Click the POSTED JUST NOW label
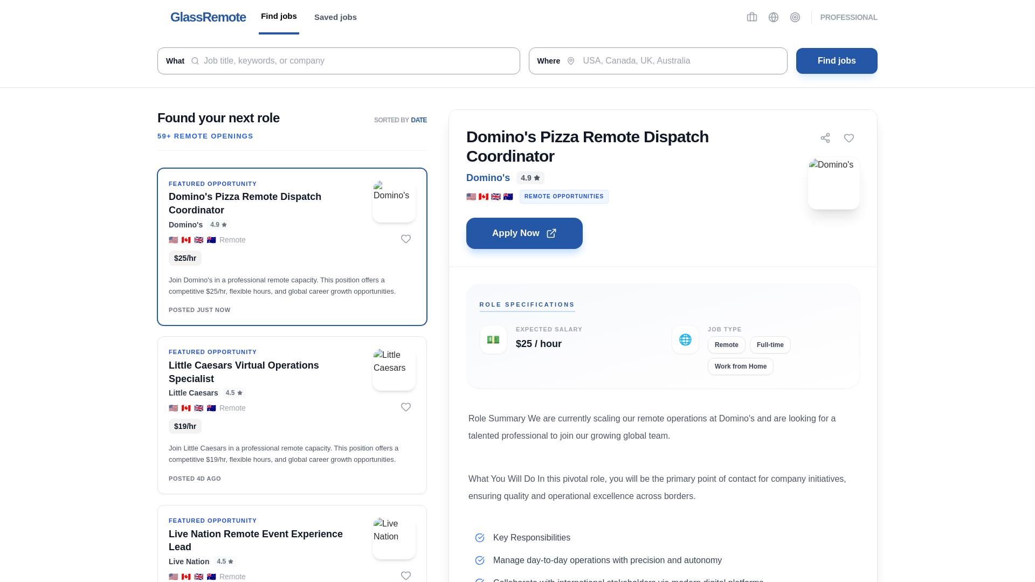Screen dimensions: 1035x582 199,310
